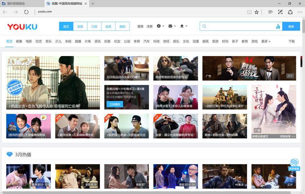This screenshot has width=305, height=194.
Task: Click the 注册 registration link
Action: point(149,26)
